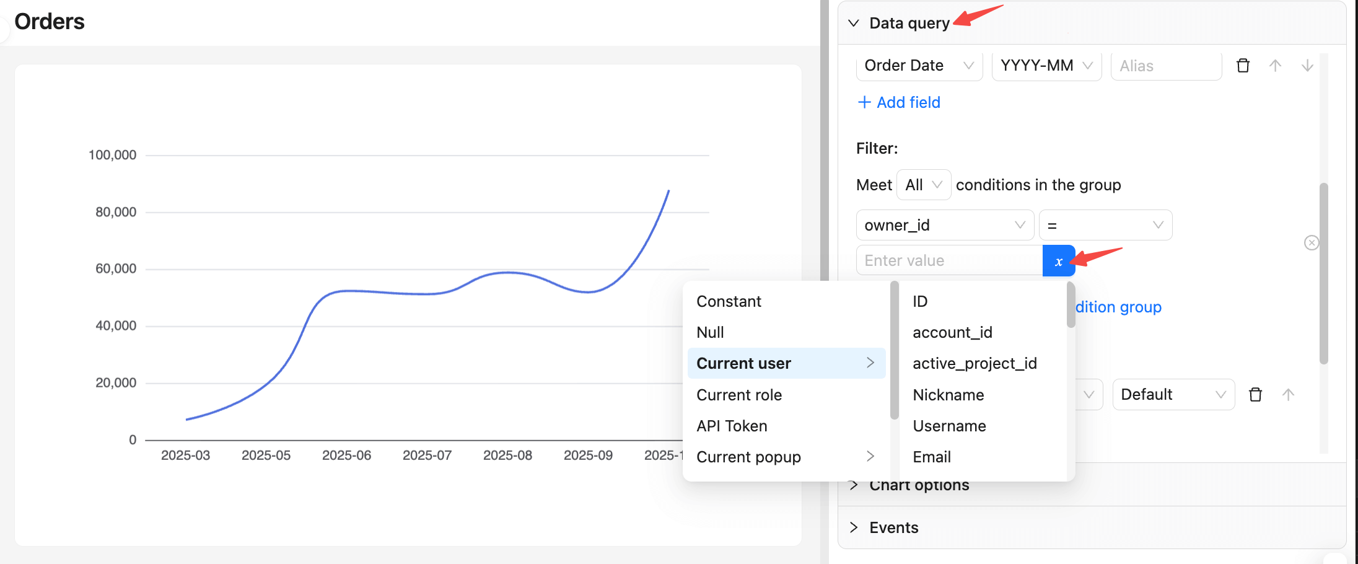Click the plus Add field link

[x=899, y=102]
